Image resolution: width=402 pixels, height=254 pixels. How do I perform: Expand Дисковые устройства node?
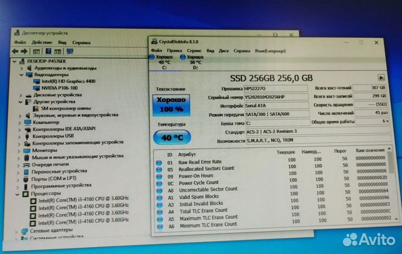click(21, 95)
